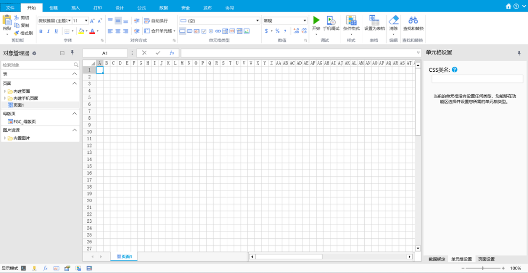The image size is (528, 273).
Task: Switch to the 设计 ribbon tab
Action: pos(120,8)
